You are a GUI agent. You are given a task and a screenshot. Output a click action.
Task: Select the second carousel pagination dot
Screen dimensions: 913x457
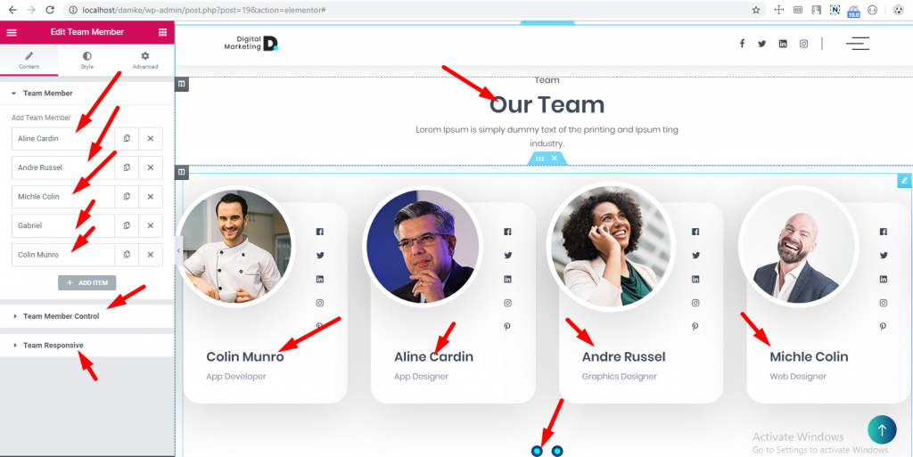557,451
